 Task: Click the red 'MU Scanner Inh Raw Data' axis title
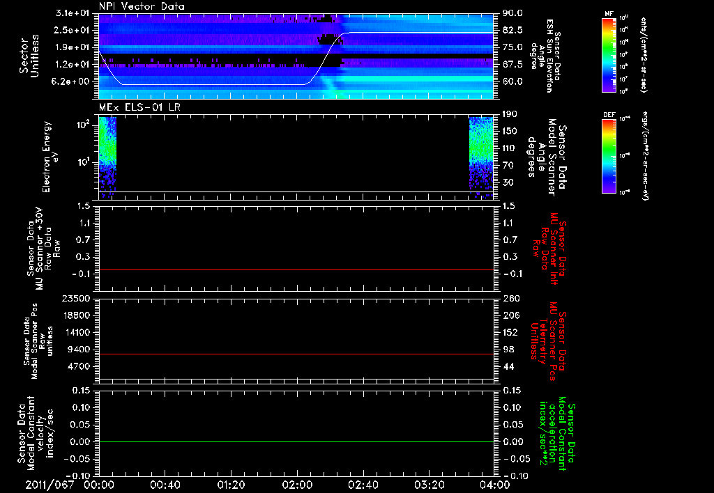click(x=550, y=249)
